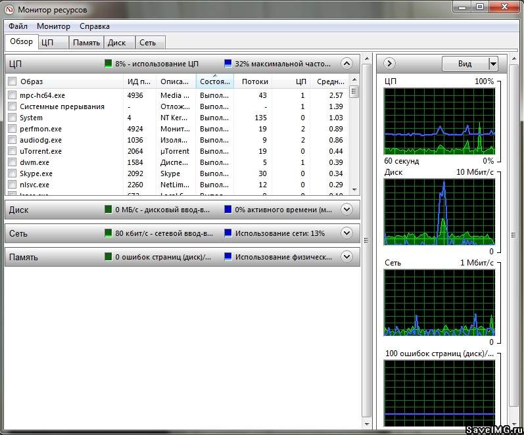Viewport: 524px width, 435px height.
Task: Click the process list vertical scrollbar down arrow
Action: [354, 189]
